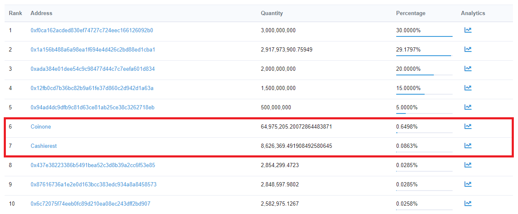Open analytics chart icon for rank 9 holder

[x=468, y=184]
